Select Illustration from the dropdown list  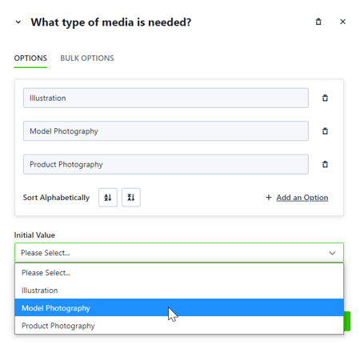coord(179,291)
